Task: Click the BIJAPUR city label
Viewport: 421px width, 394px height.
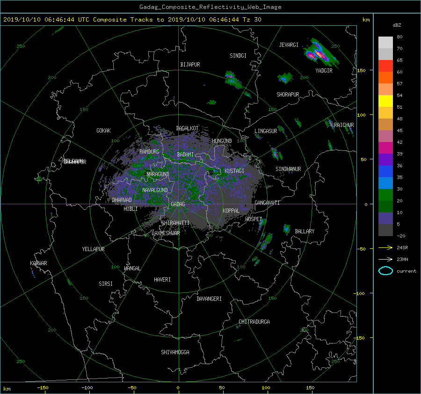Action: pos(190,65)
